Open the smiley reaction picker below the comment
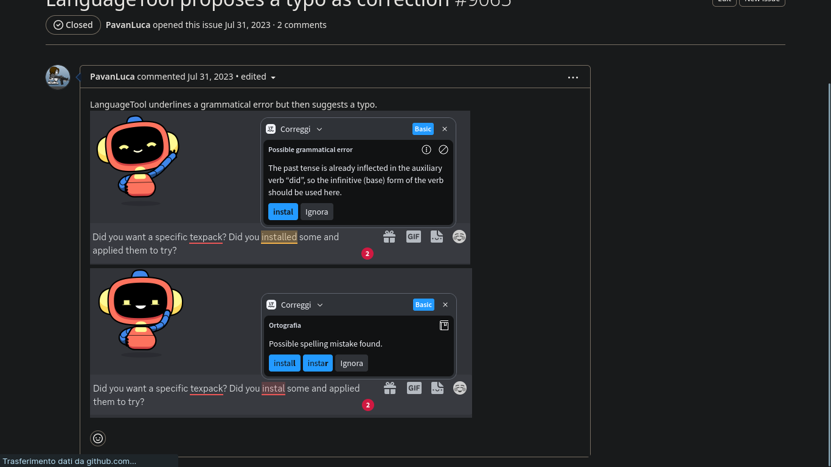The image size is (831, 467). coord(98,438)
